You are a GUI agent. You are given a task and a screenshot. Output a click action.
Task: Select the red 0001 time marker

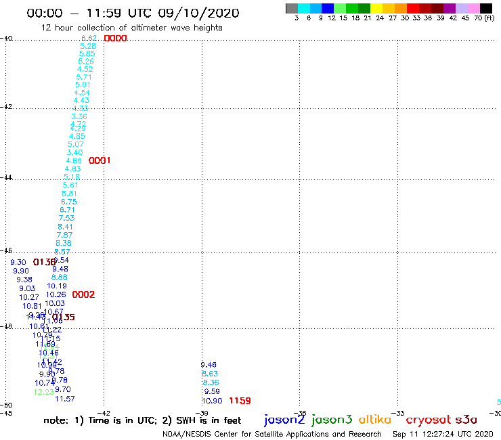(x=100, y=160)
